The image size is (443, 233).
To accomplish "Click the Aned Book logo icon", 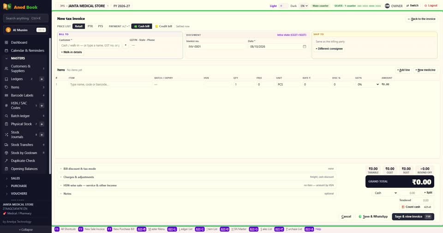I will click(x=7, y=6).
